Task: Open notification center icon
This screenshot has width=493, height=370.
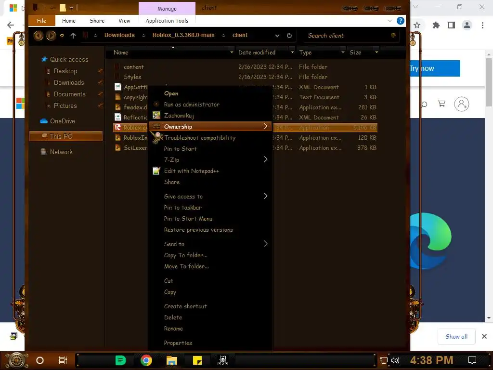Action: 472,360
